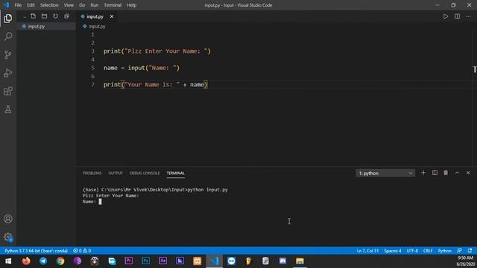Switch to the DEBUG CONSOLE tab
Viewport: 477px width, 268px height.
click(x=145, y=173)
